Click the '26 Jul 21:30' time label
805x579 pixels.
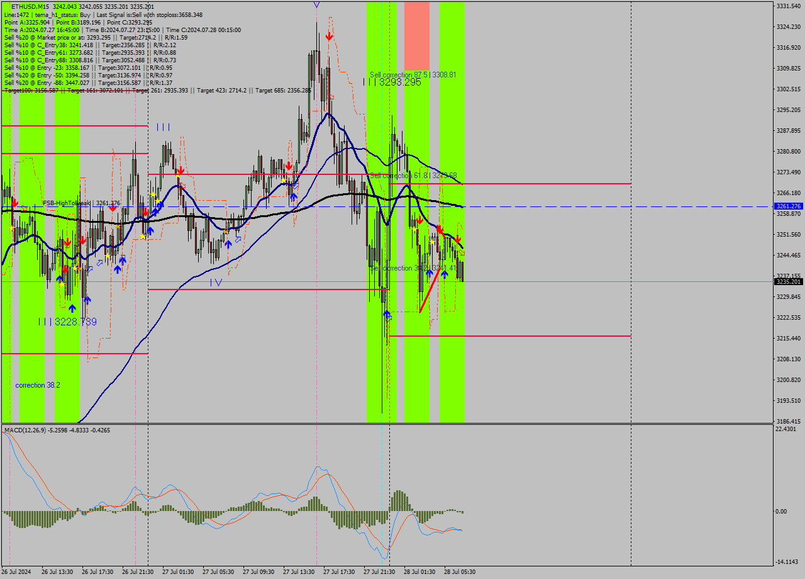click(x=138, y=572)
